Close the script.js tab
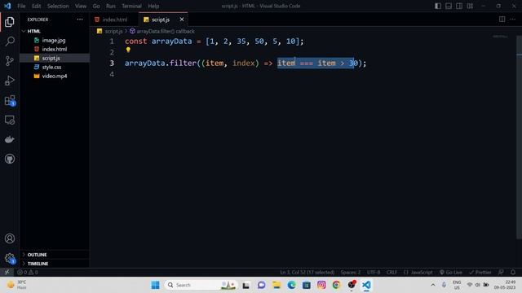Viewport: 522px width, 293px height. 182,20
